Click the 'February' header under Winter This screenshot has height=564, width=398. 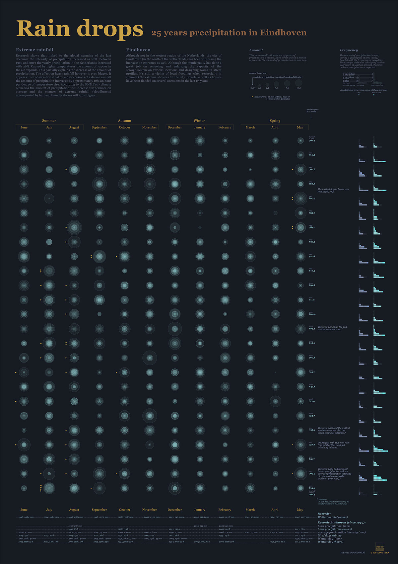click(225, 127)
